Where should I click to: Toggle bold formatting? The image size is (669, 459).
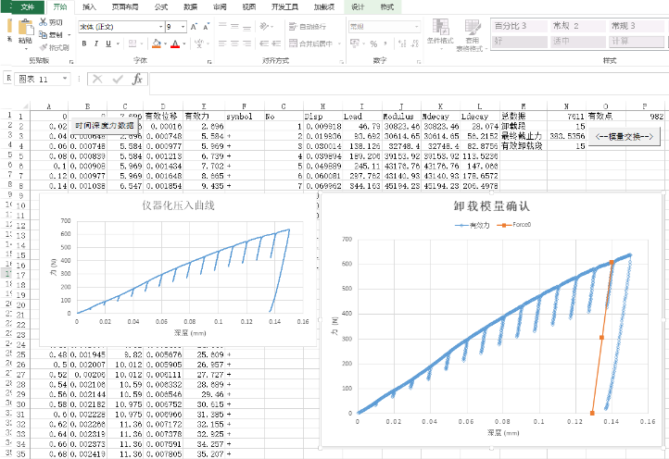coord(84,43)
